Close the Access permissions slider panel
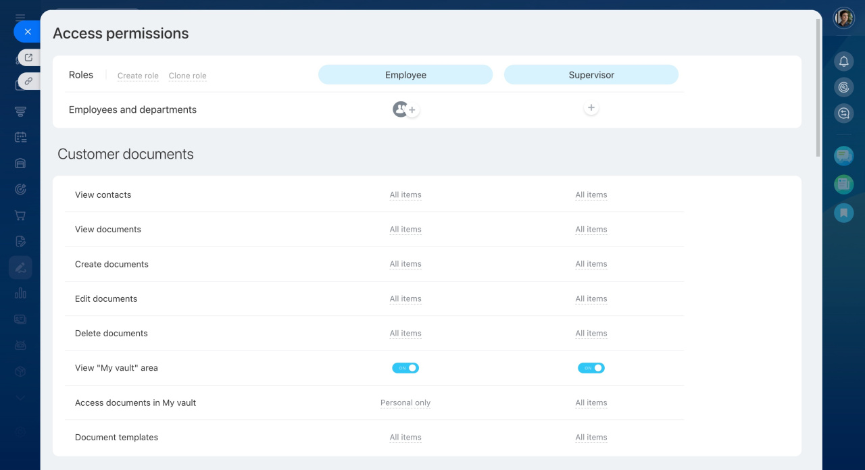The height and width of the screenshot is (470, 865). tap(27, 32)
